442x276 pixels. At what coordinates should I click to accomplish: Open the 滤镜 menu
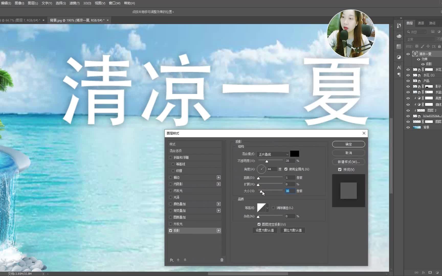[x=74, y=3]
